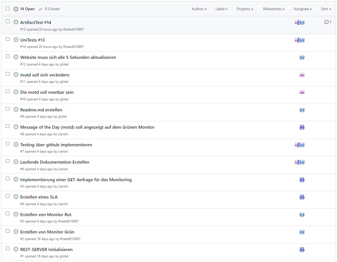This screenshot has height=262, width=337.
Task: Expand the Milestones filter dropdown
Action: pos(274,9)
